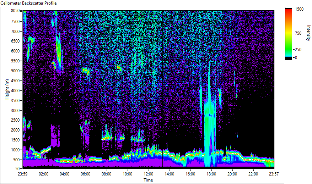Select the 4500 height tick label

pos(15,81)
